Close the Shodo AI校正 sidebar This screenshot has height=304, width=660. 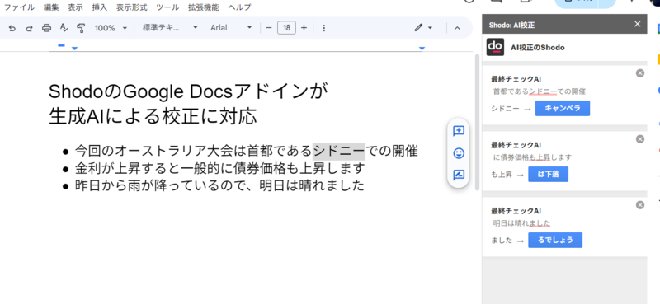[x=637, y=24]
